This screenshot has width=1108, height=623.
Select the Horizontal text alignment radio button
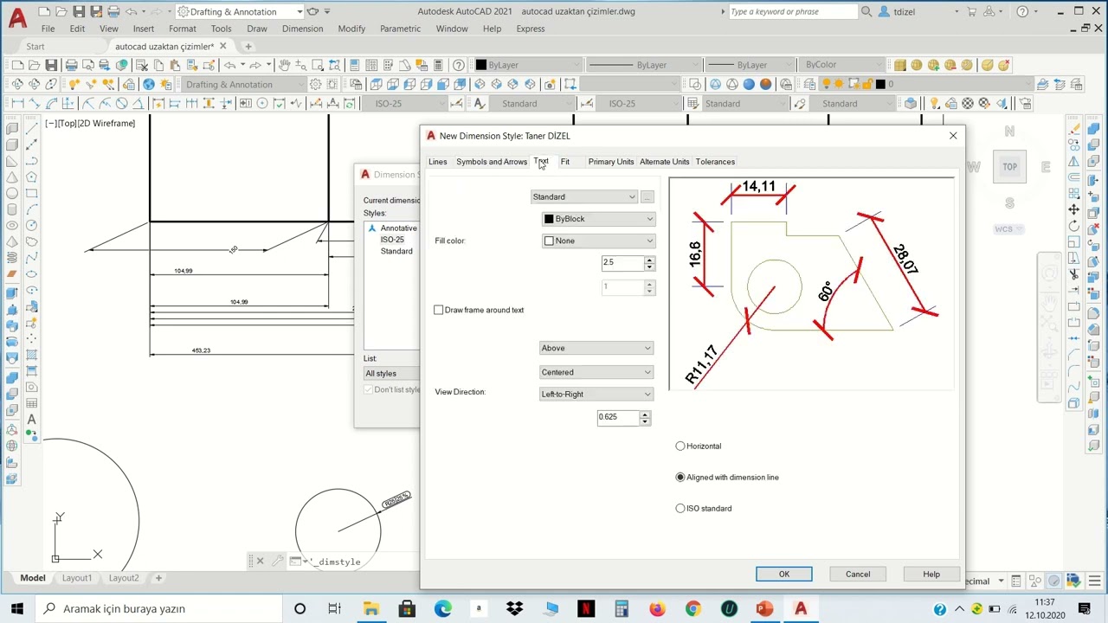pyautogui.click(x=680, y=446)
